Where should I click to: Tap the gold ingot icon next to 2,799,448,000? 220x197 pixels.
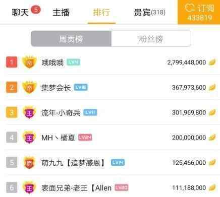point(212,62)
